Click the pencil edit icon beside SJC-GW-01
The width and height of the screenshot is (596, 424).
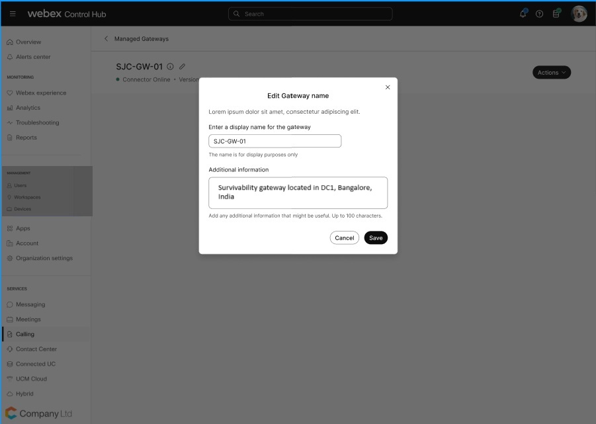pos(183,67)
